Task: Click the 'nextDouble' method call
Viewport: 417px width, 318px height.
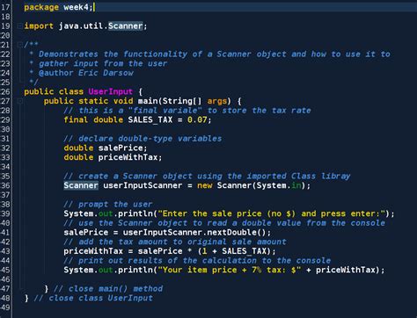Action: (x=231, y=232)
